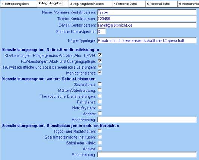Select the 4 Personal Detail tab
199x160 pixels.
(x=128, y=4)
